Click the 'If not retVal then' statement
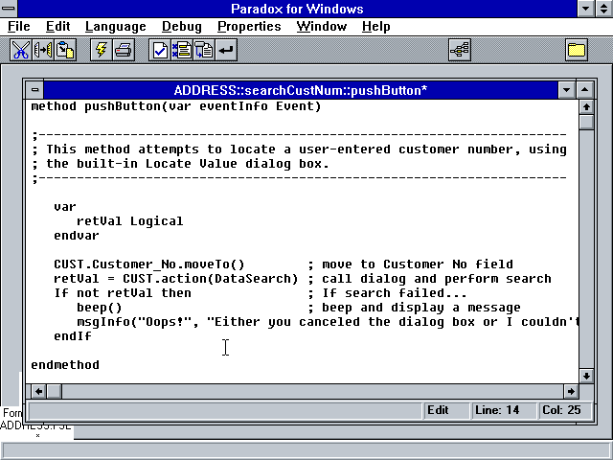This screenshot has height=460, width=613. [123, 293]
